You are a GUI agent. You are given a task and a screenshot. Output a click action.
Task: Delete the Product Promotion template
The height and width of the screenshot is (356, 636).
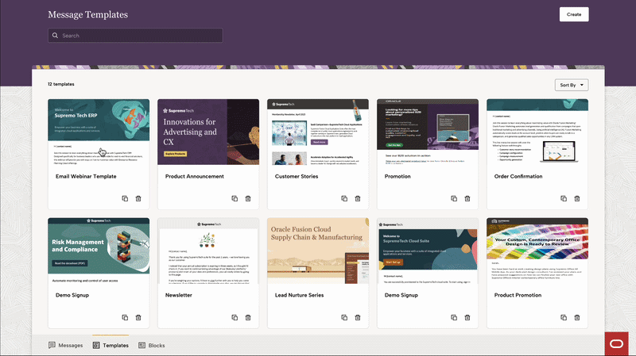pos(577,318)
